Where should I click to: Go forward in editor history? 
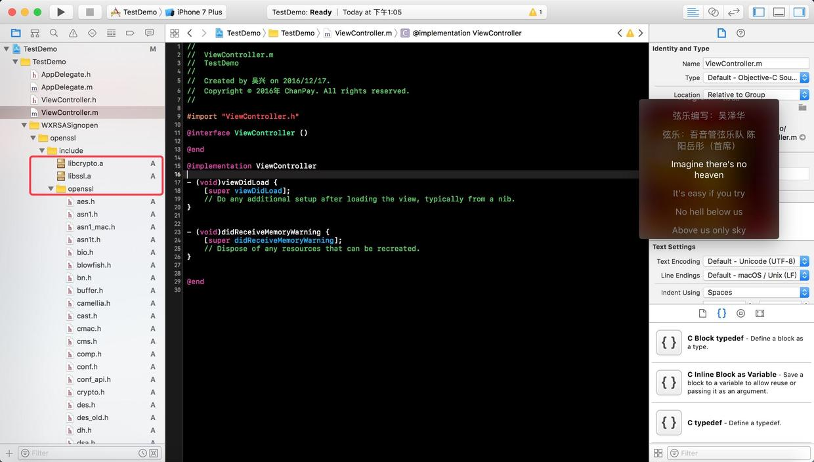click(x=204, y=33)
